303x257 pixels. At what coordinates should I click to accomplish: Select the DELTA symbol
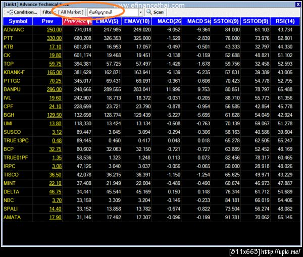click(12, 192)
